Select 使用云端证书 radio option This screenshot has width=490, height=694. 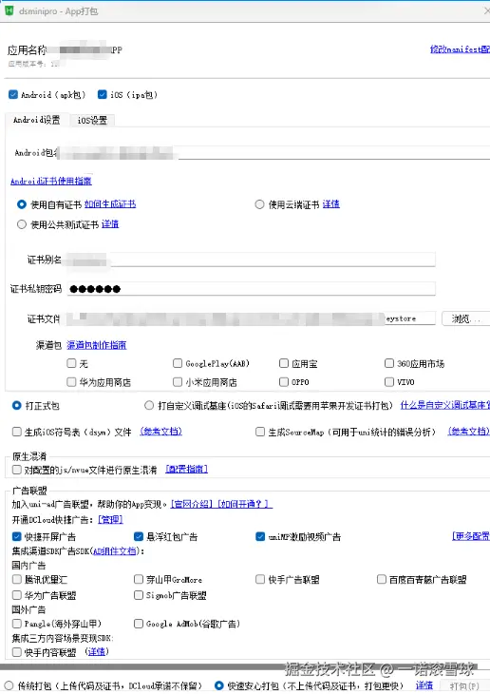(x=259, y=204)
